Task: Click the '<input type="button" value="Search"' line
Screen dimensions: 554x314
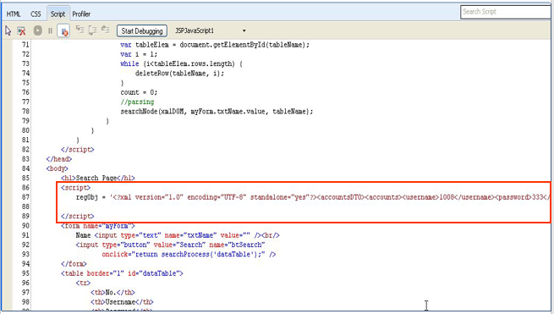Action: point(170,245)
